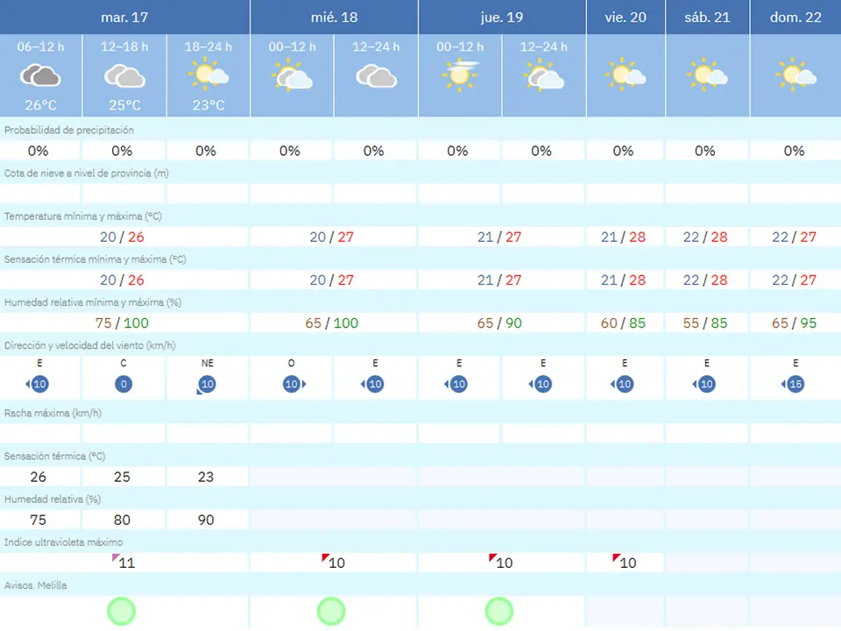Image resolution: width=841 pixels, height=631 pixels.
Task: Click the O wind direction icon
Action: point(294,384)
